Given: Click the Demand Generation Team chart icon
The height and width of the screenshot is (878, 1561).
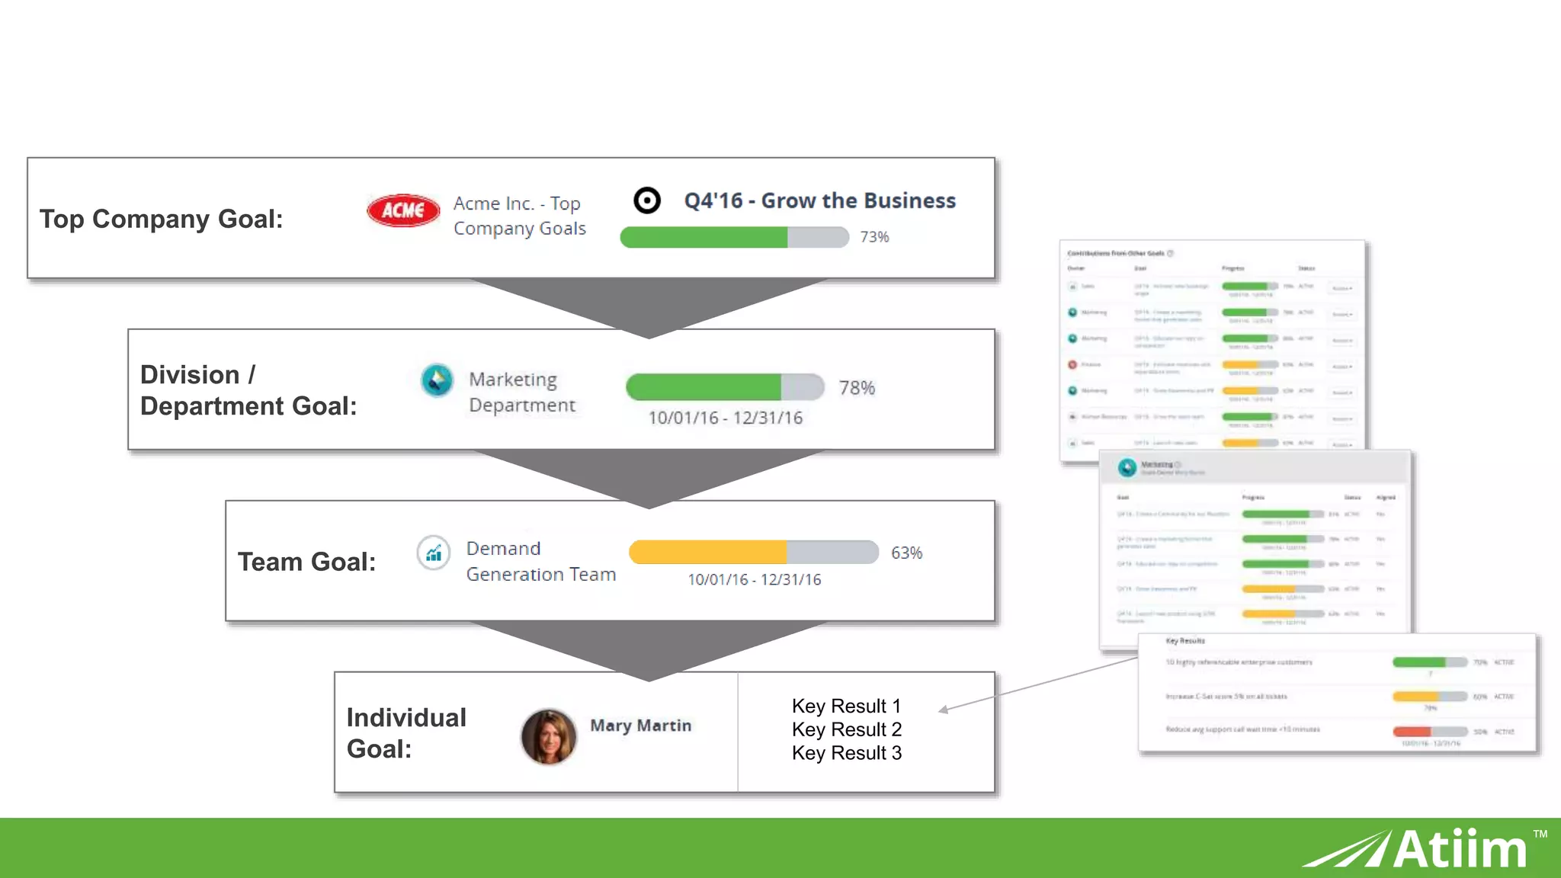Looking at the screenshot, I should point(433,553).
